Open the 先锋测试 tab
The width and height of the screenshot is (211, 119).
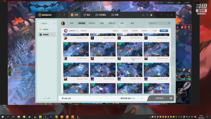[x=101, y=15]
